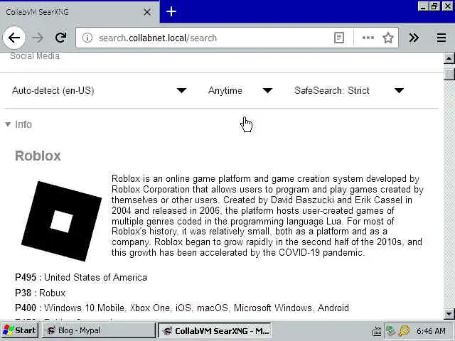Go back to the previous page
Screen dimensions: 455x341
tap(14, 38)
